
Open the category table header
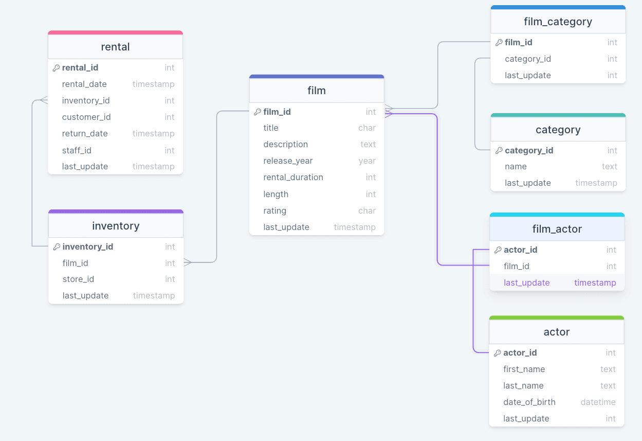[558, 130]
